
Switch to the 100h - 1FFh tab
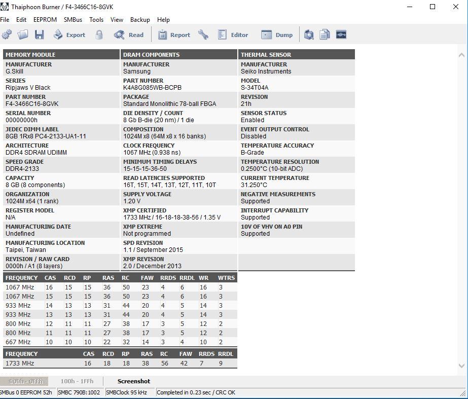[x=77, y=381]
